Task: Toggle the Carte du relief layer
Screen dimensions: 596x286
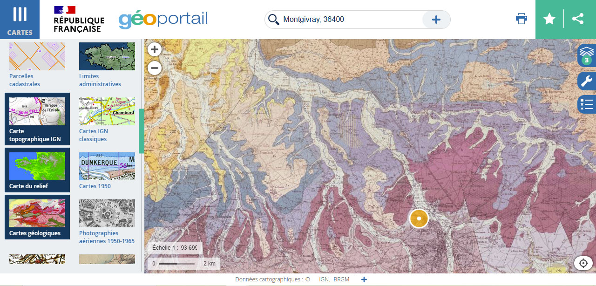Action: [37, 170]
